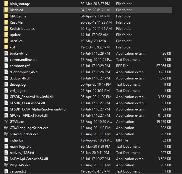Click the RPF File type cell
Image resolution: width=182 pixels, height=174 pixels.
122,66
